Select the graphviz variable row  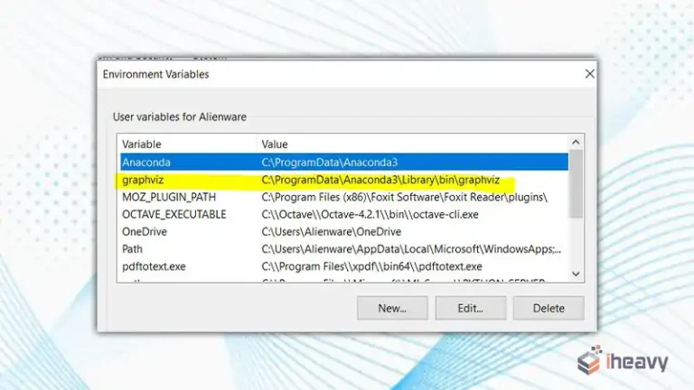[344, 180]
